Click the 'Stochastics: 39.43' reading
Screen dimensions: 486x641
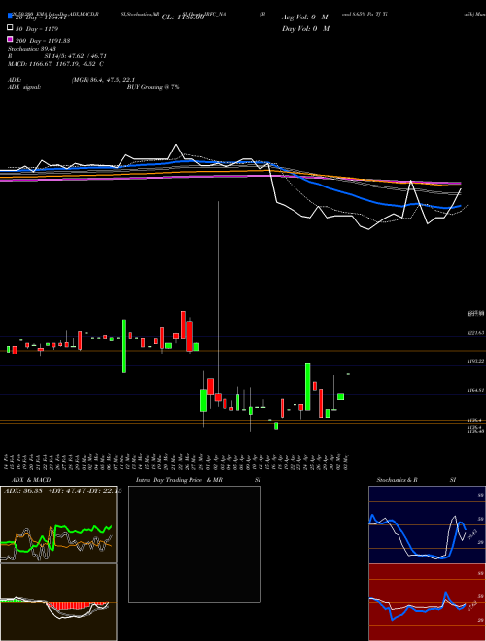point(32,49)
